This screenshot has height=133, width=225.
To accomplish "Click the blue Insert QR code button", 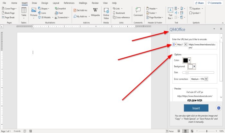I will [196, 108].
